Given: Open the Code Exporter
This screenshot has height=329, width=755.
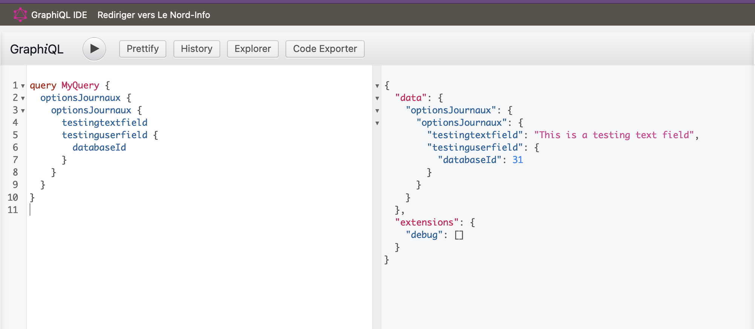Looking at the screenshot, I should (325, 49).
